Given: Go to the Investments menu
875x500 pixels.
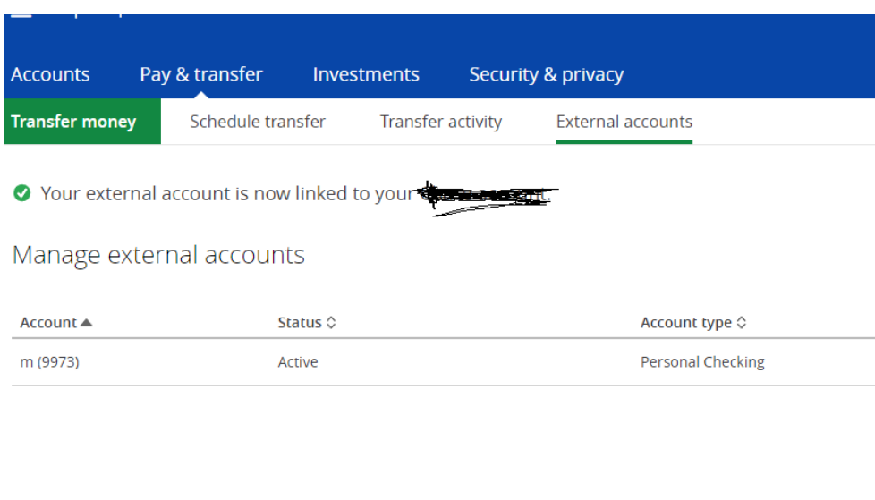Looking at the screenshot, I should pyautogui.click(x=366, y=74).
